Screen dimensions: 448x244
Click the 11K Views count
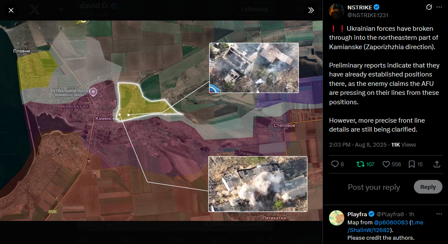click(404, 145)
